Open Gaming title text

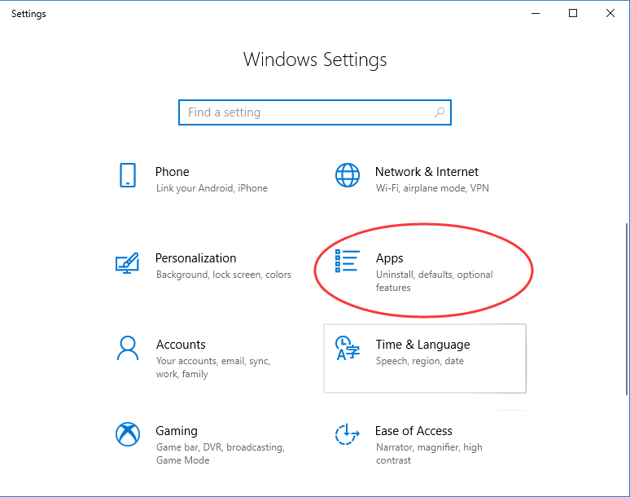coord(177,431)
